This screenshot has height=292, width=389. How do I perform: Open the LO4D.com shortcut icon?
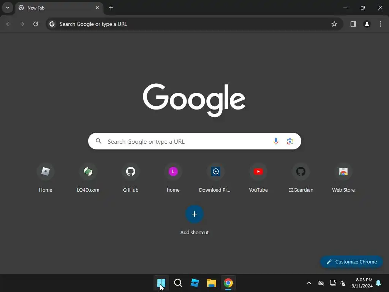tap(88, 171)
